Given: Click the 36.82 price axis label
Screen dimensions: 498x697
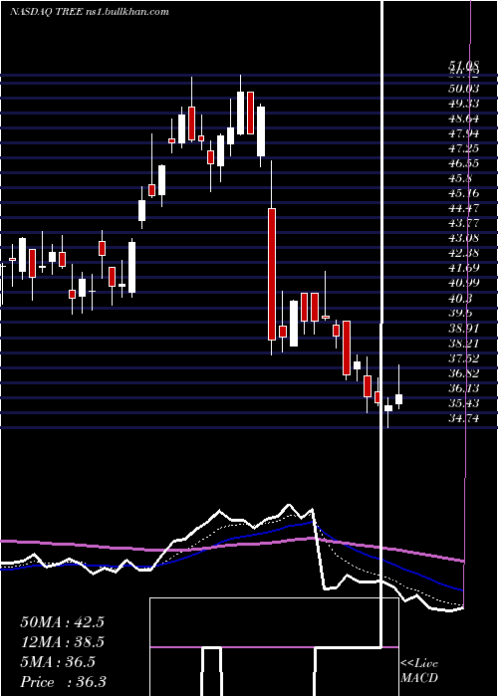Looking at the screenshot, I should point(463,373).
